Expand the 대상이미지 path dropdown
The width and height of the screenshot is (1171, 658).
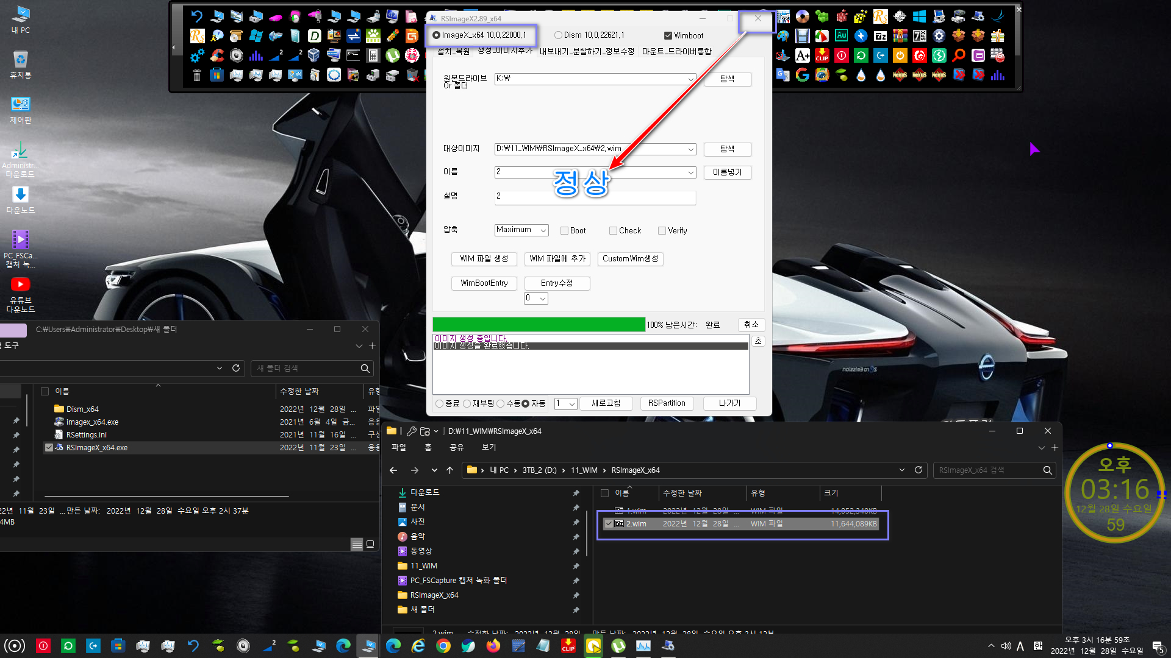pyautogui.click(x=690, y=149)
